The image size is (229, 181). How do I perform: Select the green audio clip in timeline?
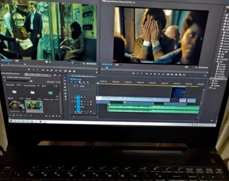point(154,109)
